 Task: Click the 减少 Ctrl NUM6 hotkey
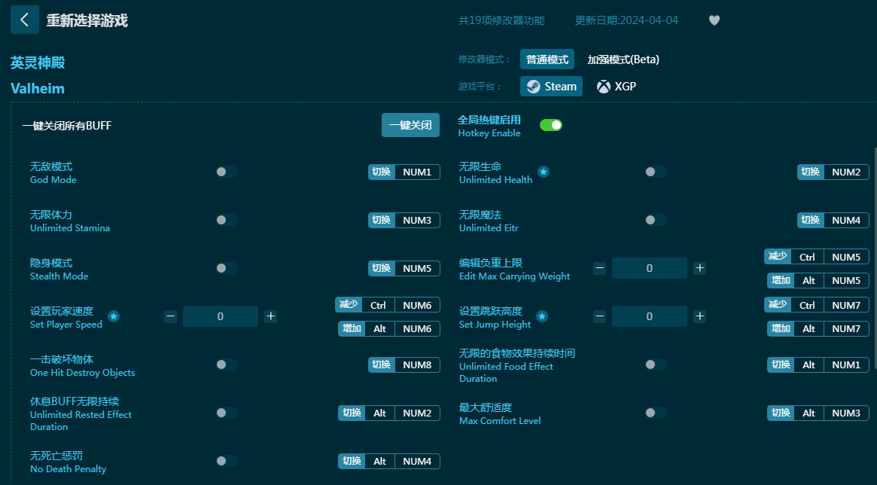coord(388,305)
